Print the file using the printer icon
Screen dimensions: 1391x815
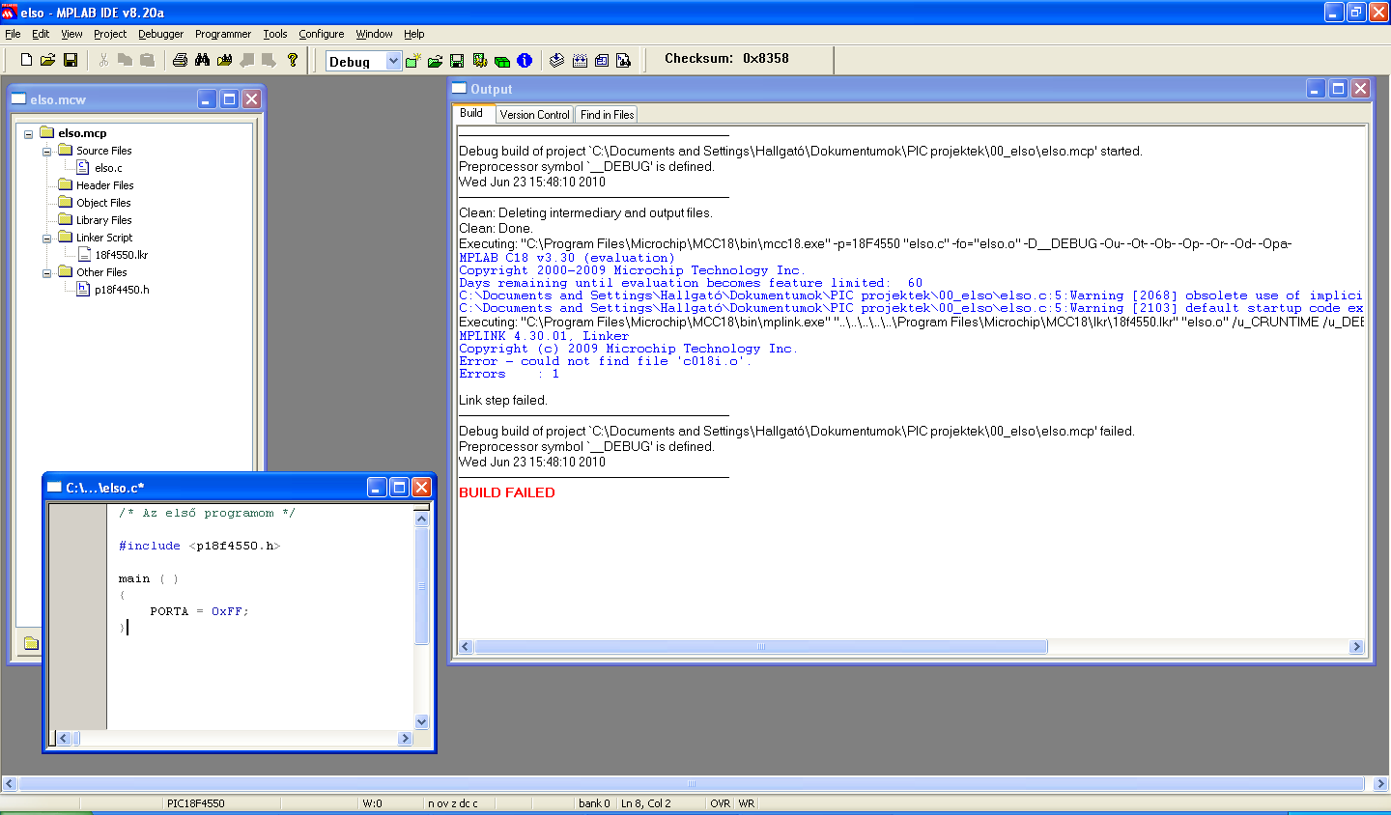point(180,60)
